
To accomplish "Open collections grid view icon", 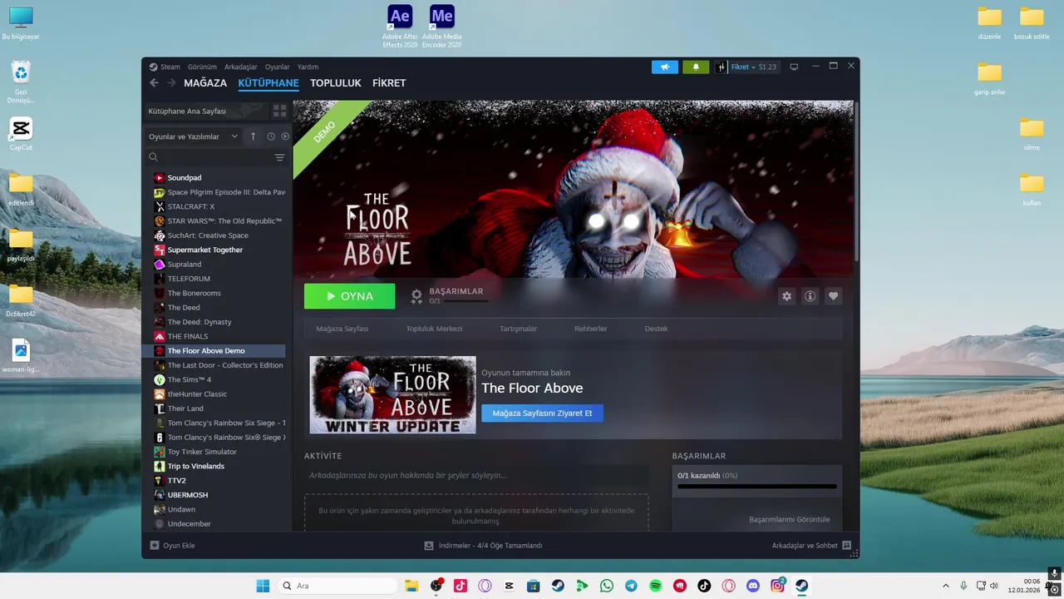I will pyautogui.click(x=279, y=111).
